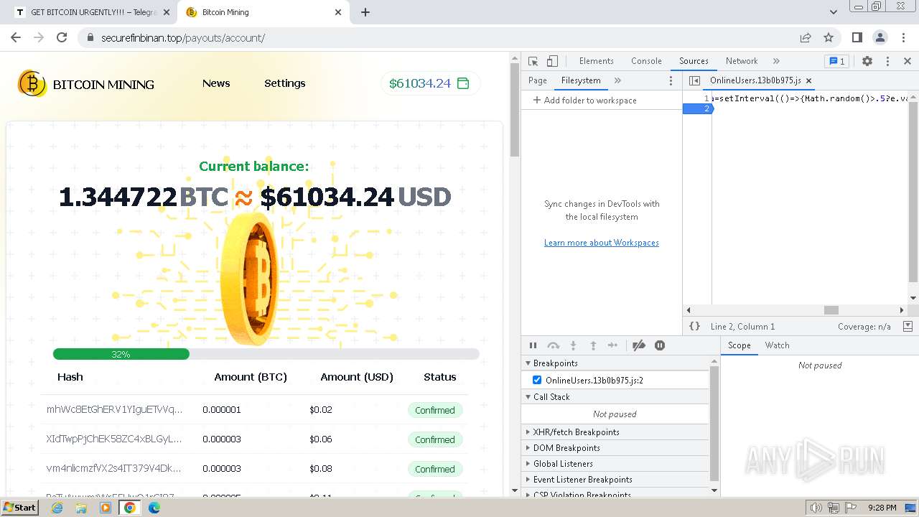Open the Chrome profile avatar
Screen dimensions: 919x517
(880, 37)
